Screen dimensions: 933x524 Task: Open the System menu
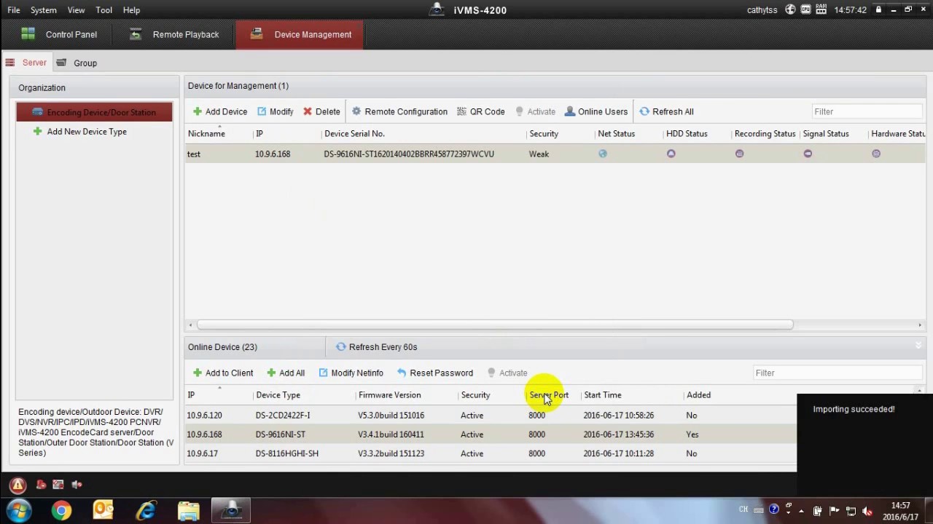pos(44,10)
